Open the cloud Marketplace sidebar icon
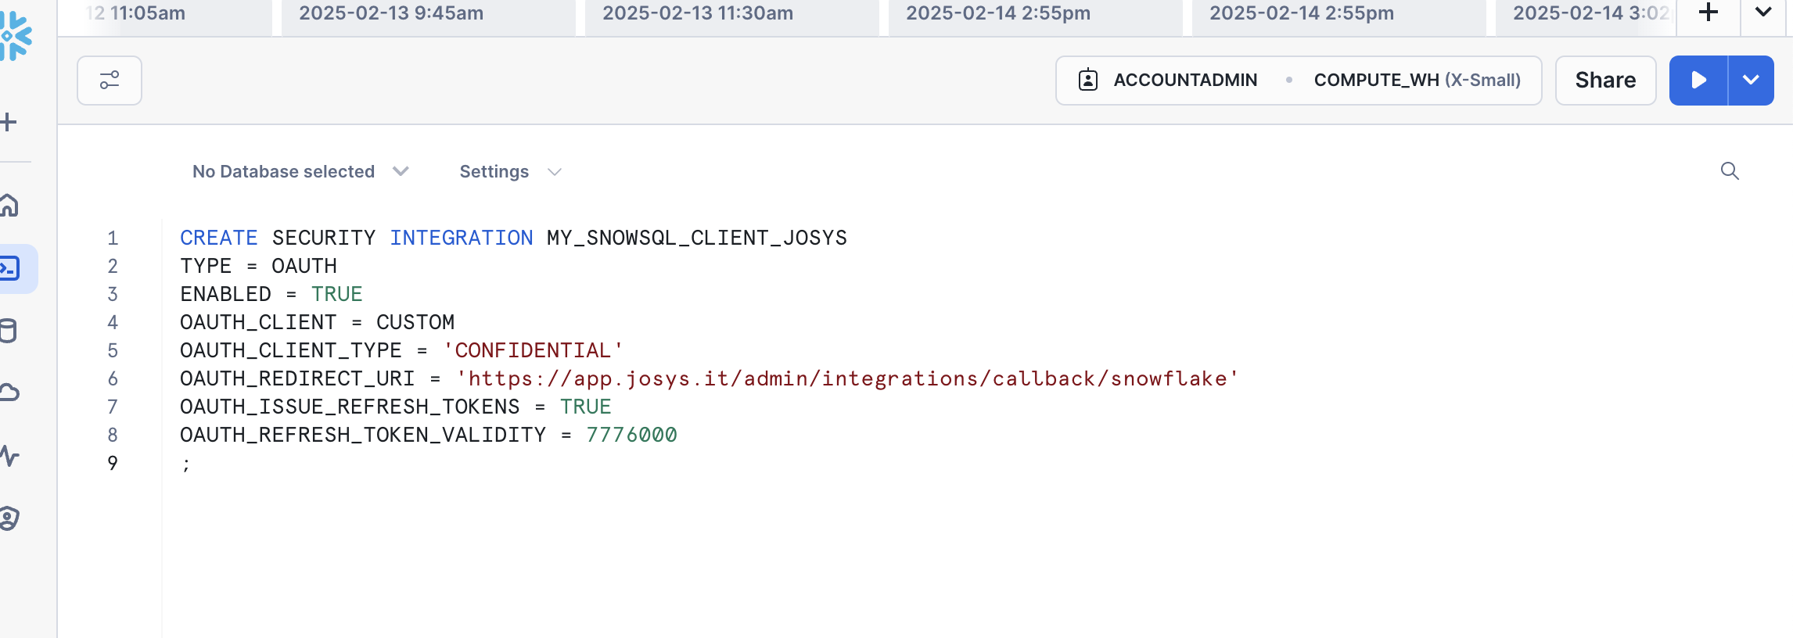1793x638 pixels. pyautogui.click(x=9, y=392)
